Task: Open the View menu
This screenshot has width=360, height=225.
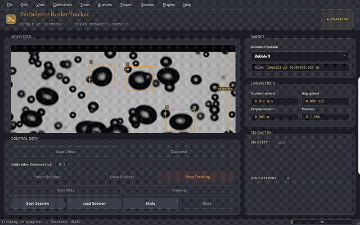Action: 40,4
